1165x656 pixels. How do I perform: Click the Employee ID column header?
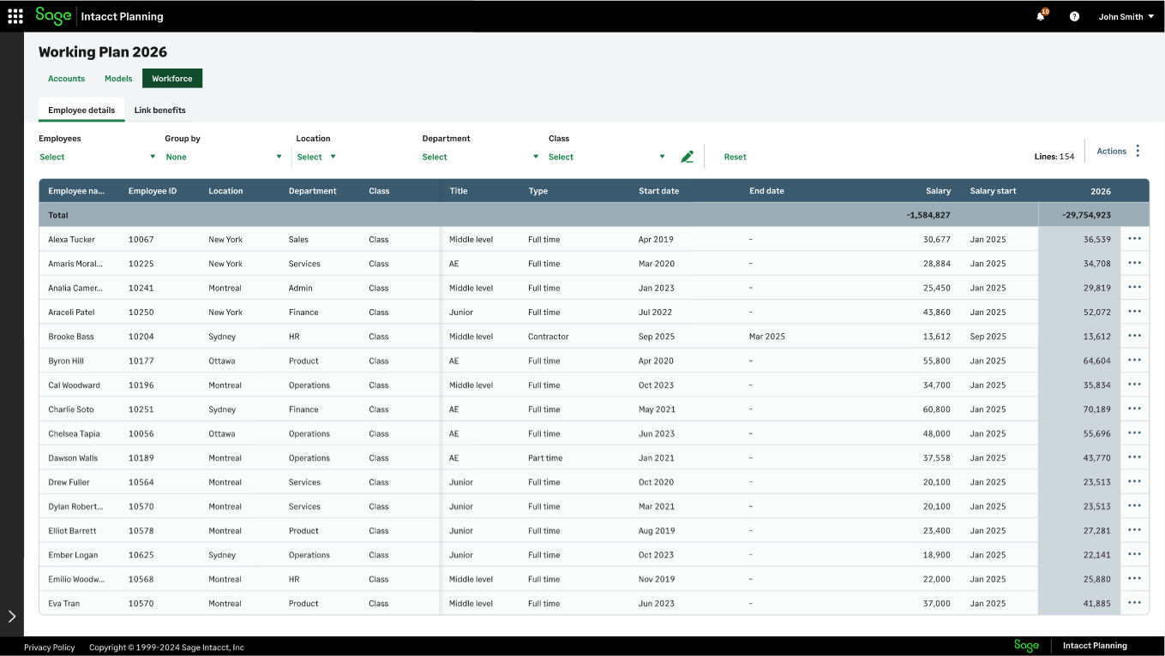tap(153, 191)
